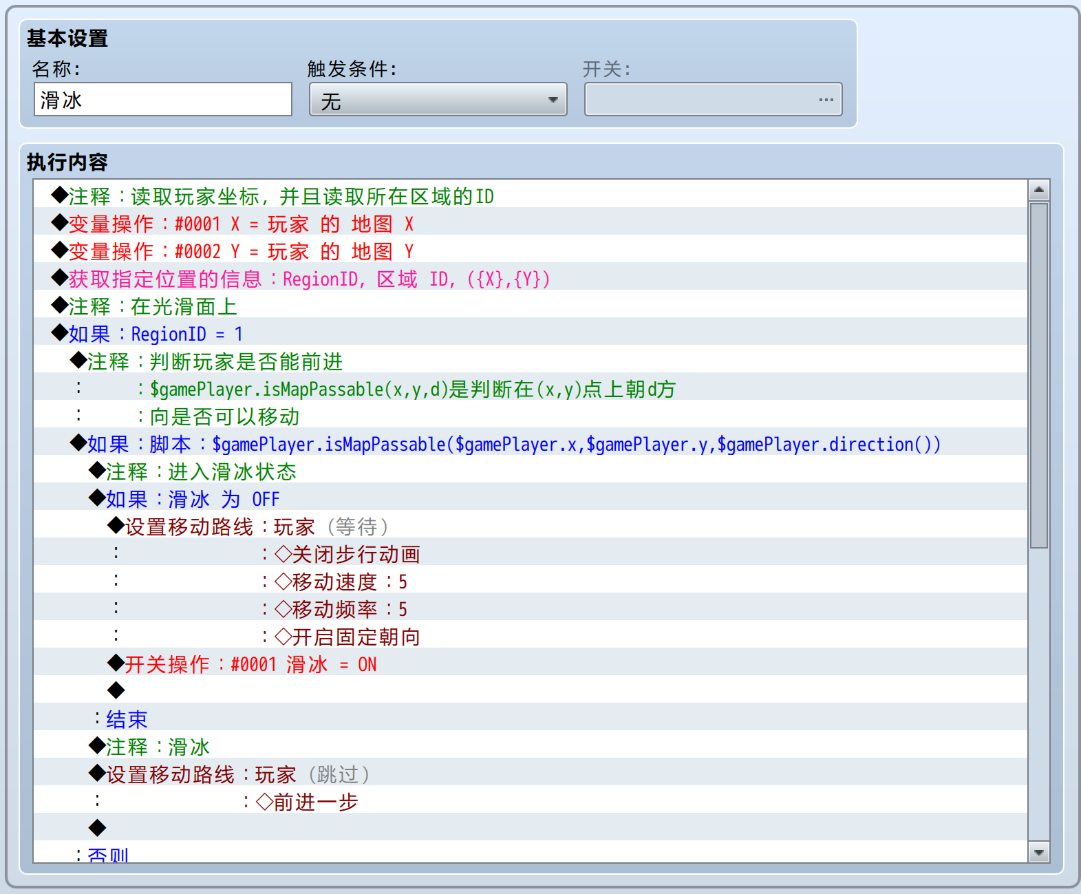
Task: Select the comment line 判断玩家是否能前进
Action: point(530,359)
